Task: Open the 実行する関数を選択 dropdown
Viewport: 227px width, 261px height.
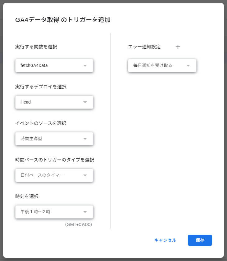Action: tap(54, 65)
